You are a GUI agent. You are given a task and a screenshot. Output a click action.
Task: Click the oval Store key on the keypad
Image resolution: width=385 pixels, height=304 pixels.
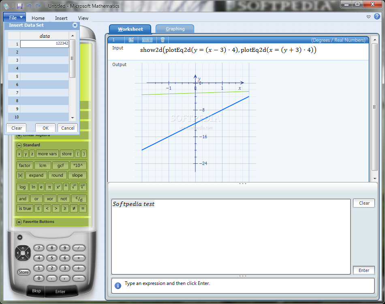(x=24, y=272)
